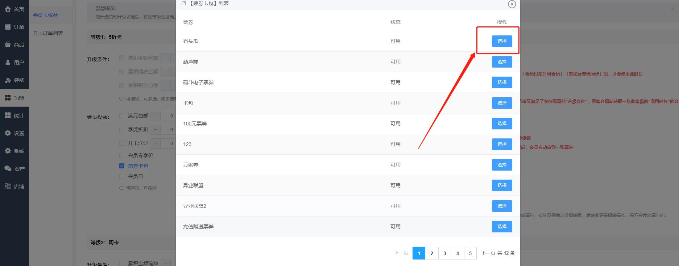
Task: Decrease the 满元包邮 stepper value
Action: pos(155,116)
